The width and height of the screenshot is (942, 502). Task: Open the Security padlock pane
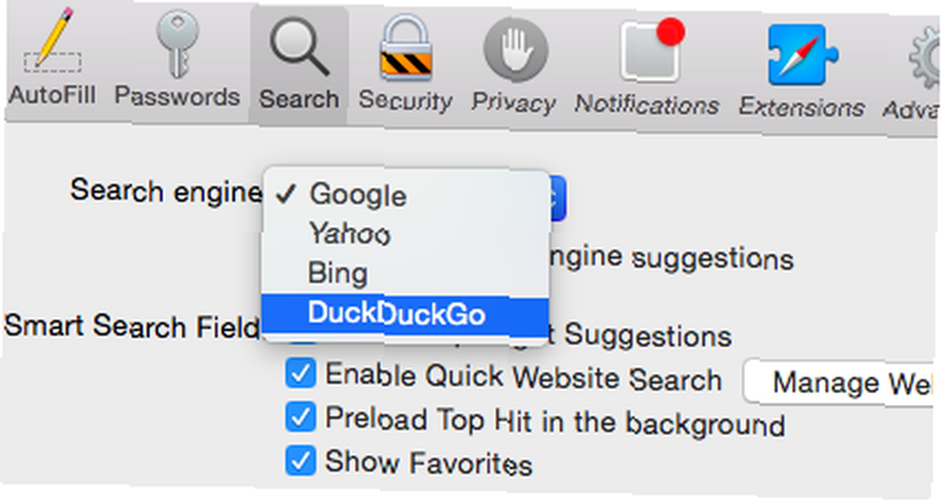coord(405,63)
